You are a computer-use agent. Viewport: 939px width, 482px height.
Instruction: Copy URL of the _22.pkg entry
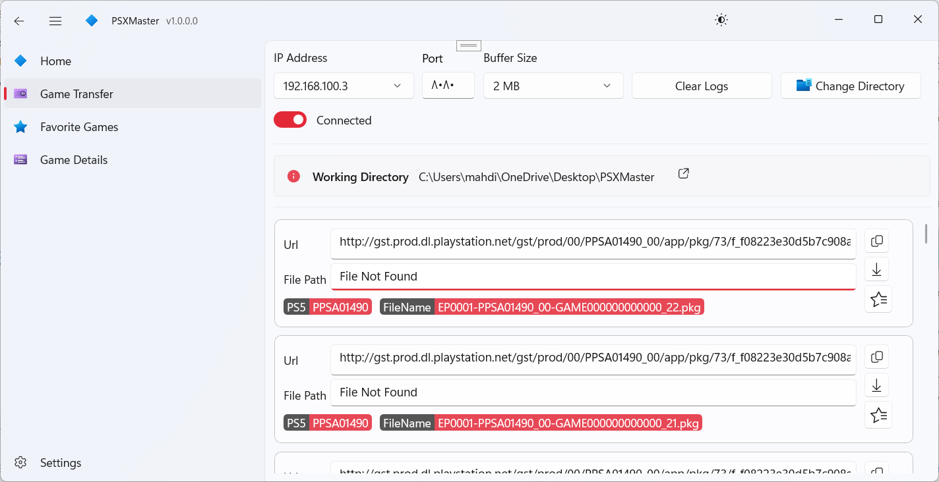tap(877, 241)
